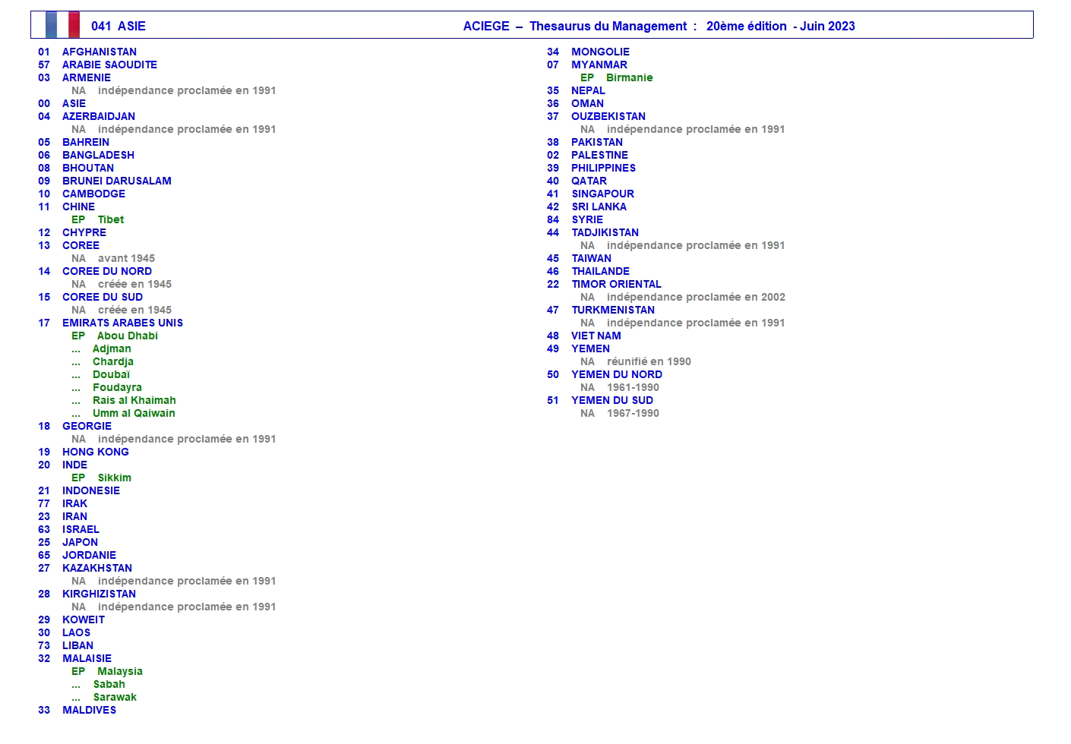This screenshot has width=1071, height=744.
Task: Select the Doubaï sub-entry
Action: click(111, 374)
